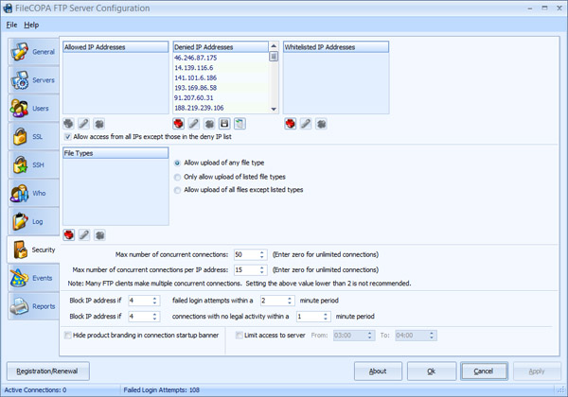Image resolution: width=568 pixels, height=397 pixels.
Task: Edit the selected allowed IP address
Action: click(x=83, y=124)
